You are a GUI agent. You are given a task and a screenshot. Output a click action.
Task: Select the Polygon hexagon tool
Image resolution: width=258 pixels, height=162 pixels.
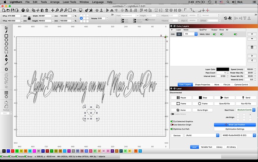click(x=6, y=44)
